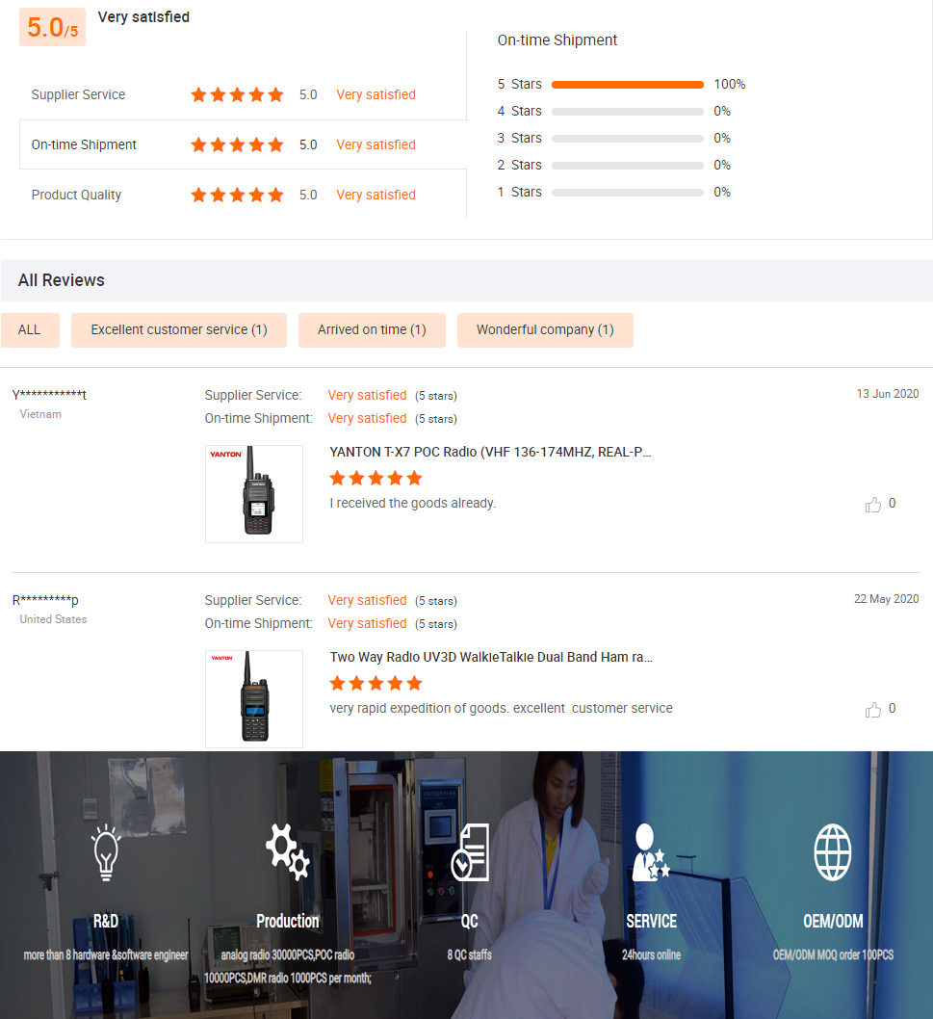This screenshot has width=933, height=1019.
Task: Open Two Way Radio UV3D product thumbnail
Action: click(x=254, y=699)
